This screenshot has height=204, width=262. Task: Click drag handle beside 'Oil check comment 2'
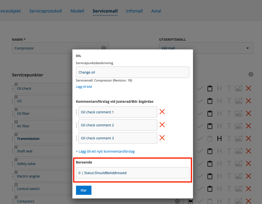pos(77,125)
